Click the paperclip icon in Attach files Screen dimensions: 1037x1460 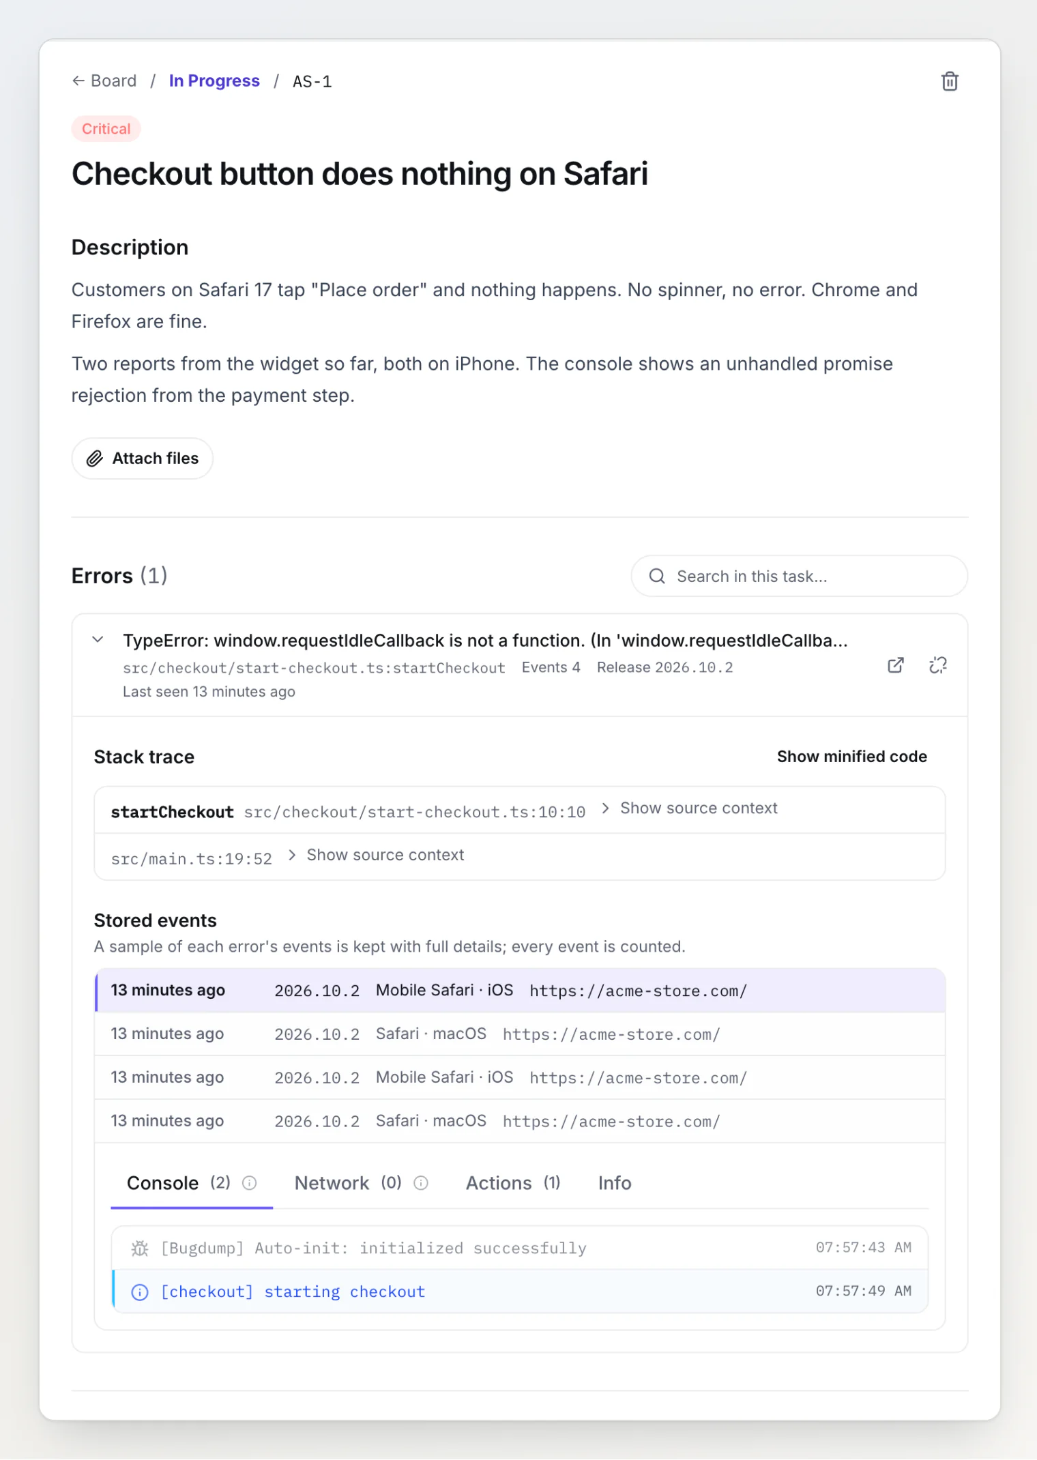pos(95,458)
